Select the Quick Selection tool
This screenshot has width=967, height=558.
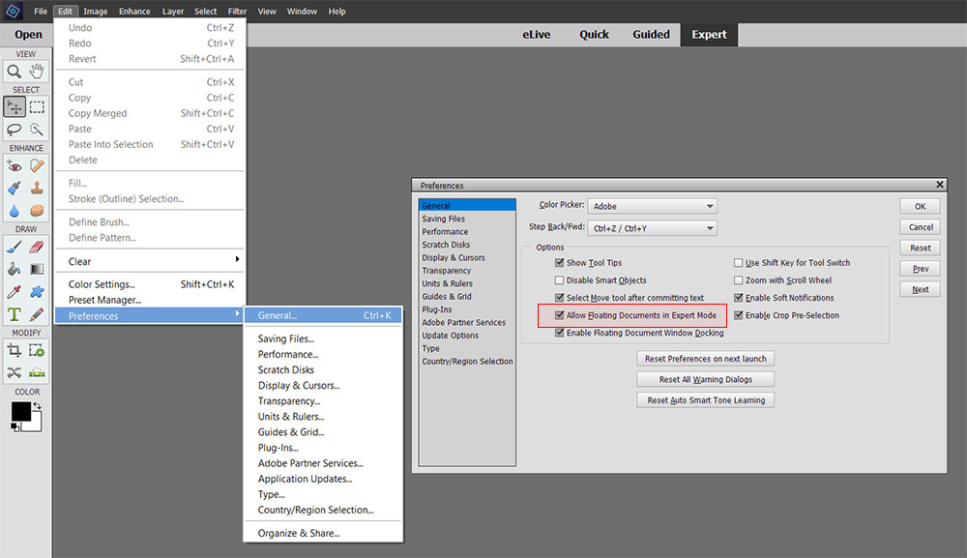(37, 129)
